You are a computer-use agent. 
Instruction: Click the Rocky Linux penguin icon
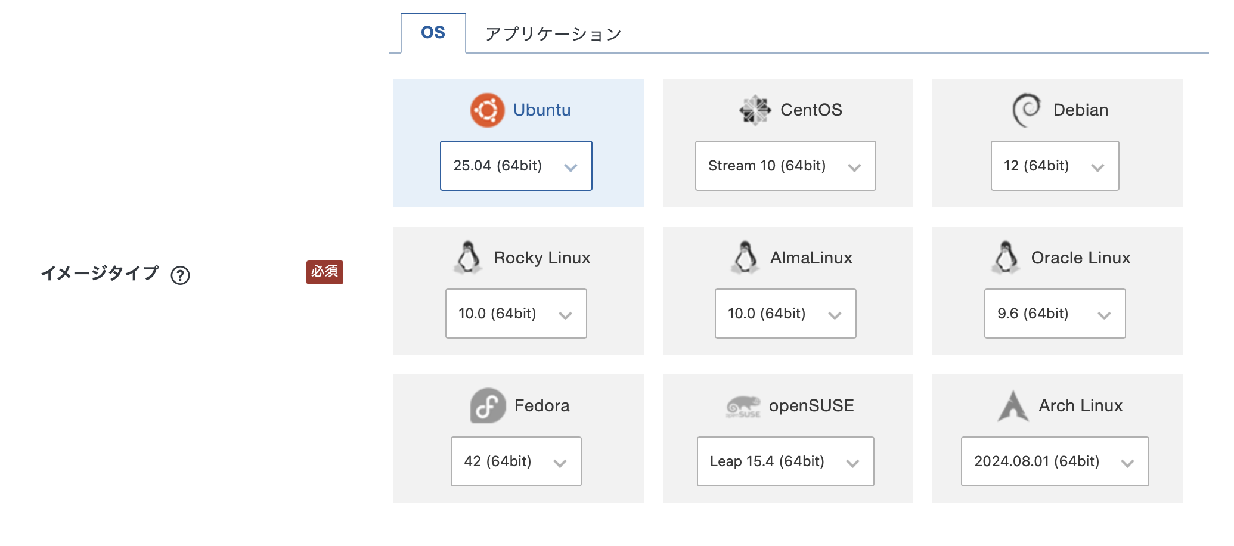pos(468,258)
